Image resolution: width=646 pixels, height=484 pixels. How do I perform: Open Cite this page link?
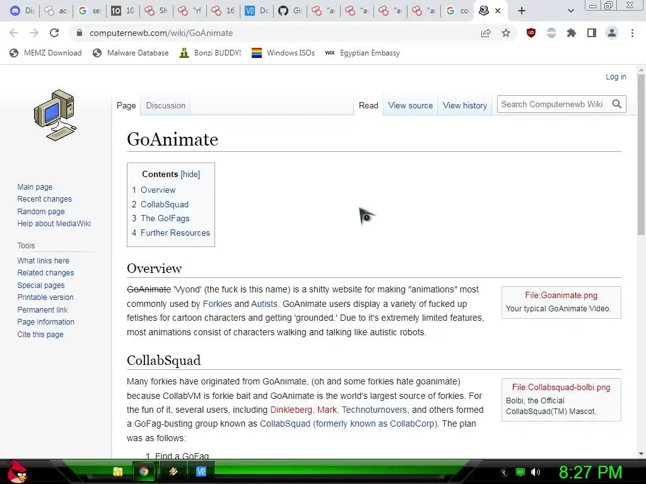point(40,334)
